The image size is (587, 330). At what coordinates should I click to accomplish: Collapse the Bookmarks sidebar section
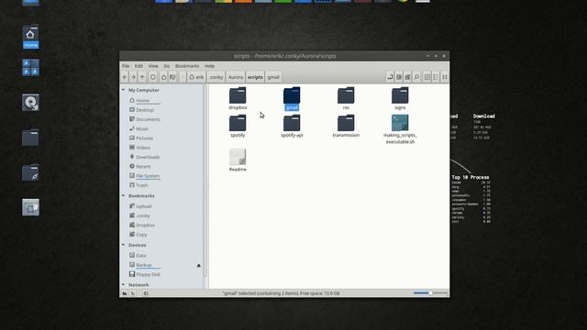[x=124, y=195]
